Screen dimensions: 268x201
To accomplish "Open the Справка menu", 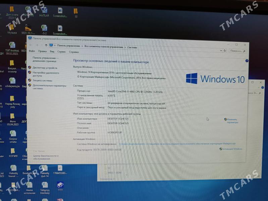I will 74,52.
